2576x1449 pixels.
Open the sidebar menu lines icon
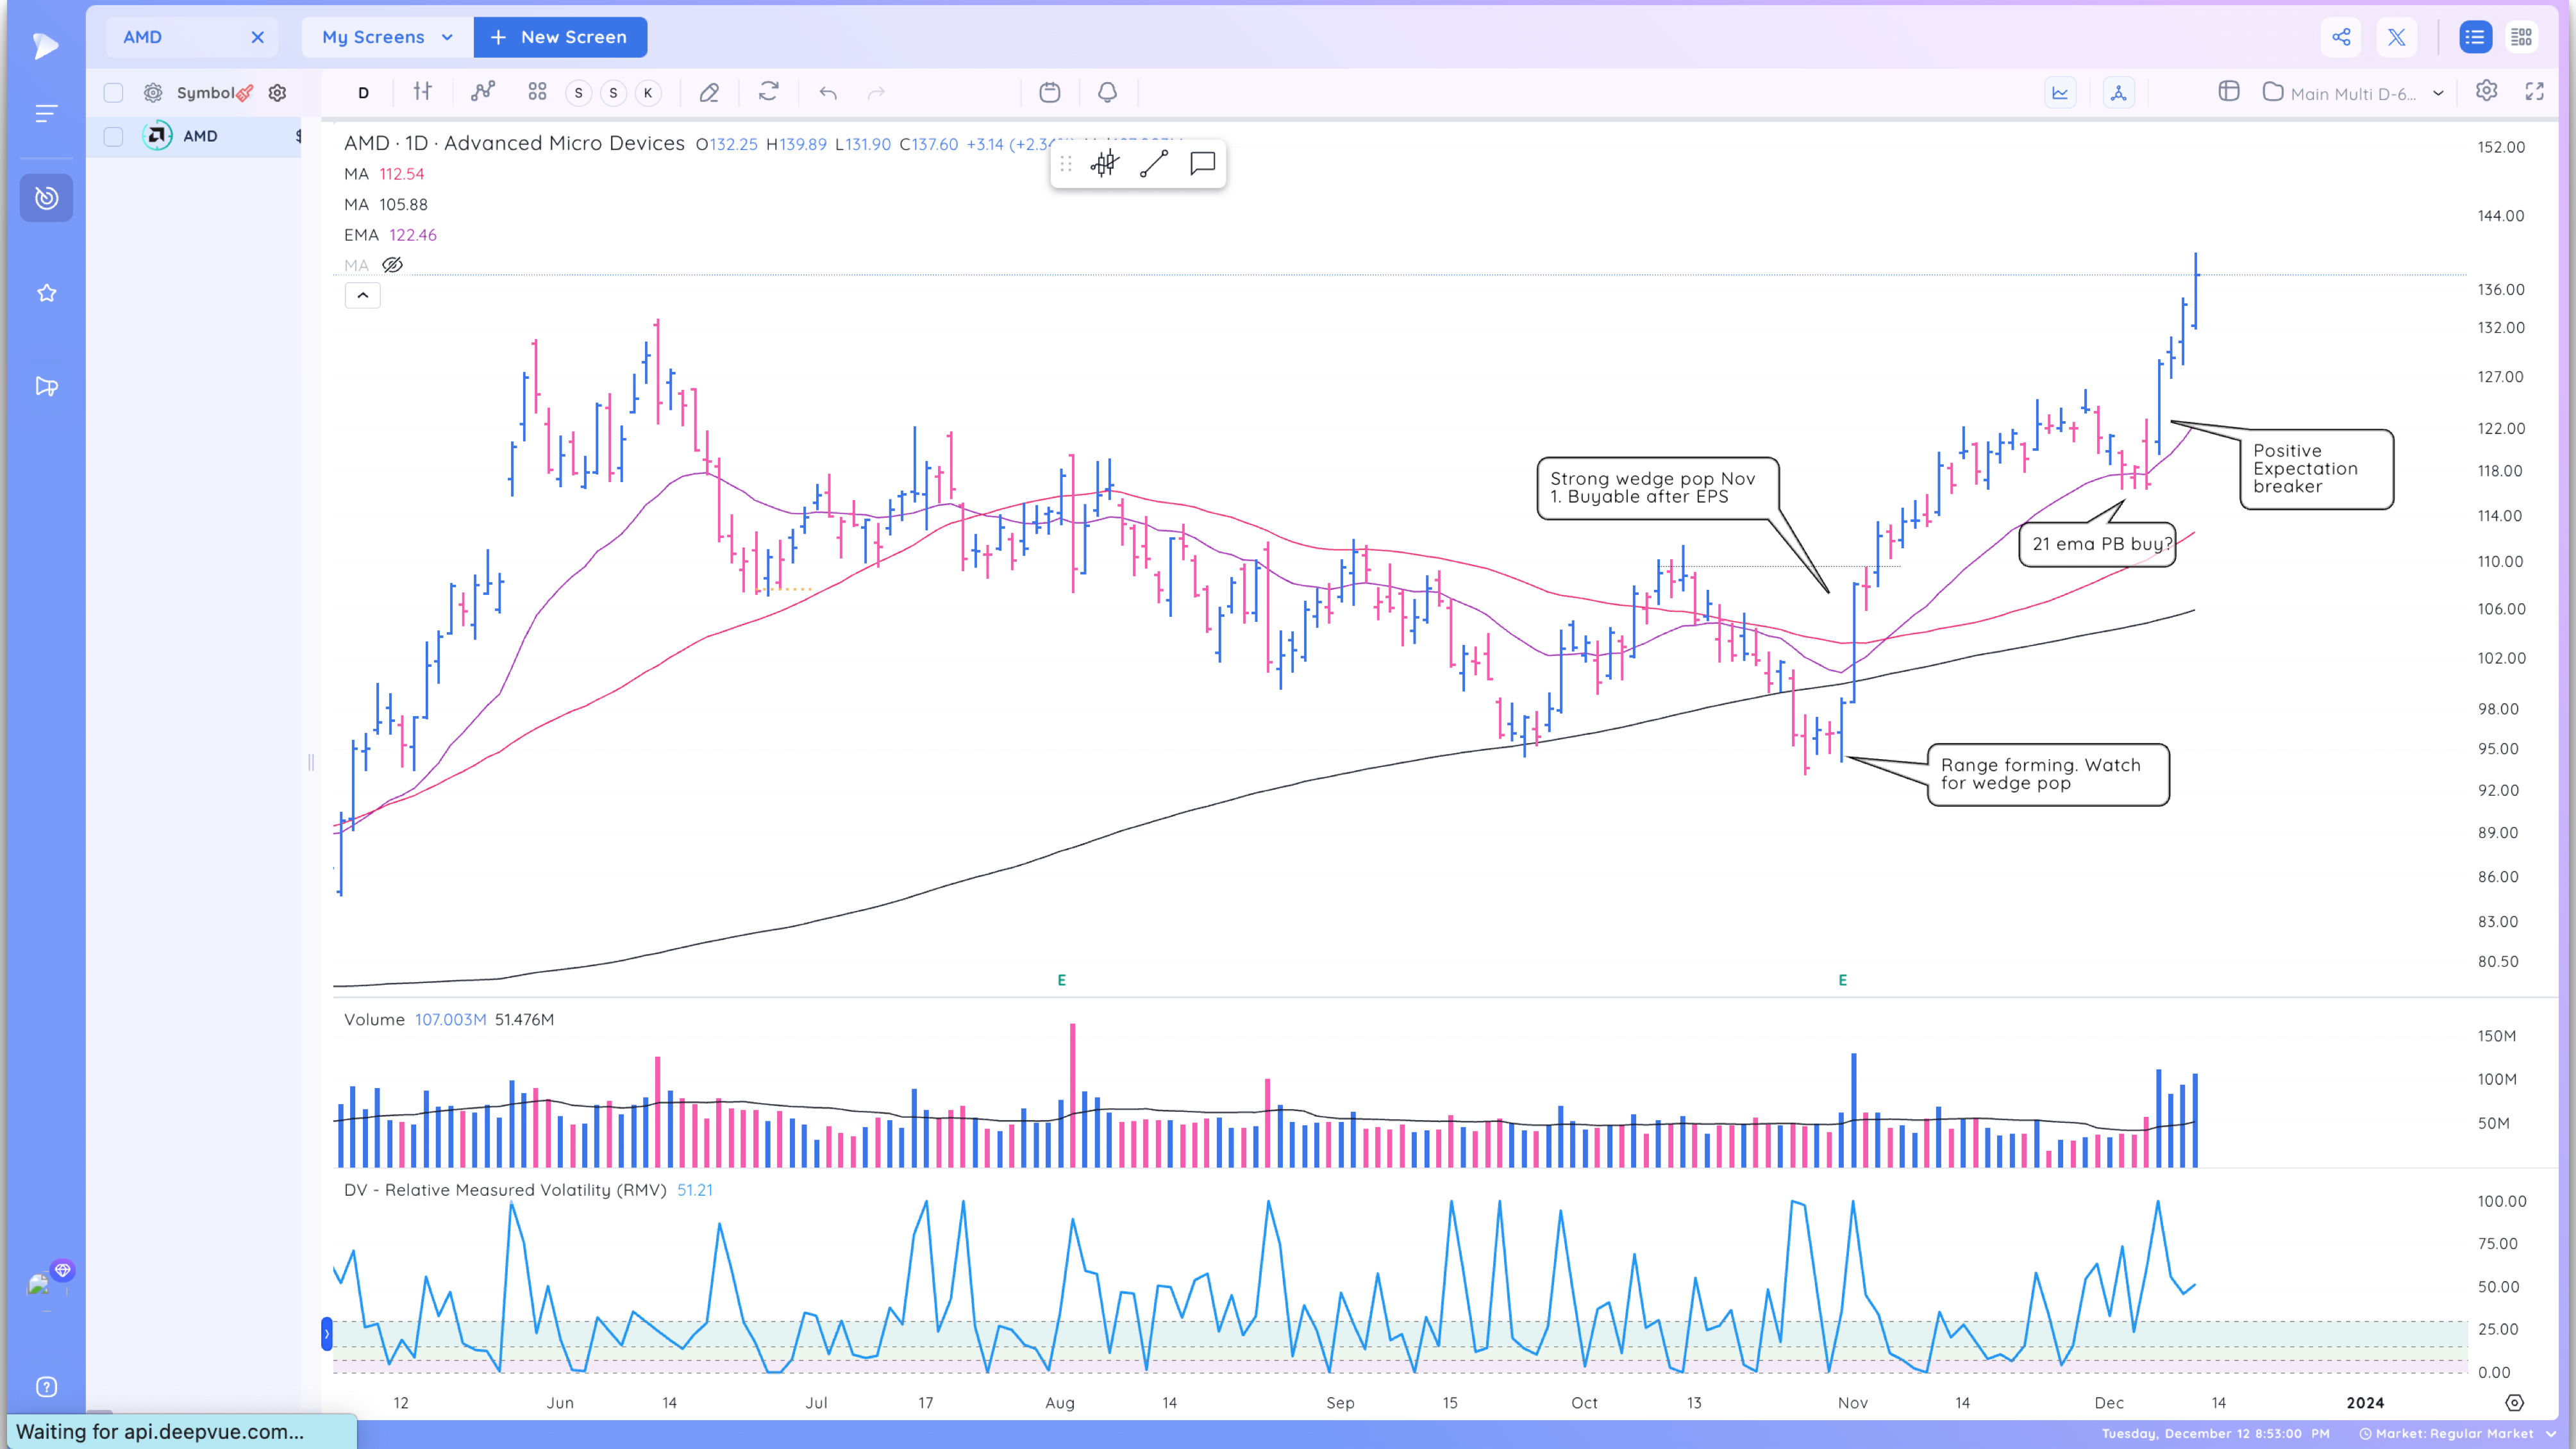tap(46, 114)
